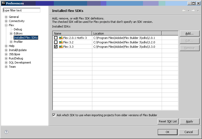The width and height of the screenshot is (202, 139).
Task: Select the Flex 2.0.1 Hotfix 3 row name
Action: click(x=75, y=38)
